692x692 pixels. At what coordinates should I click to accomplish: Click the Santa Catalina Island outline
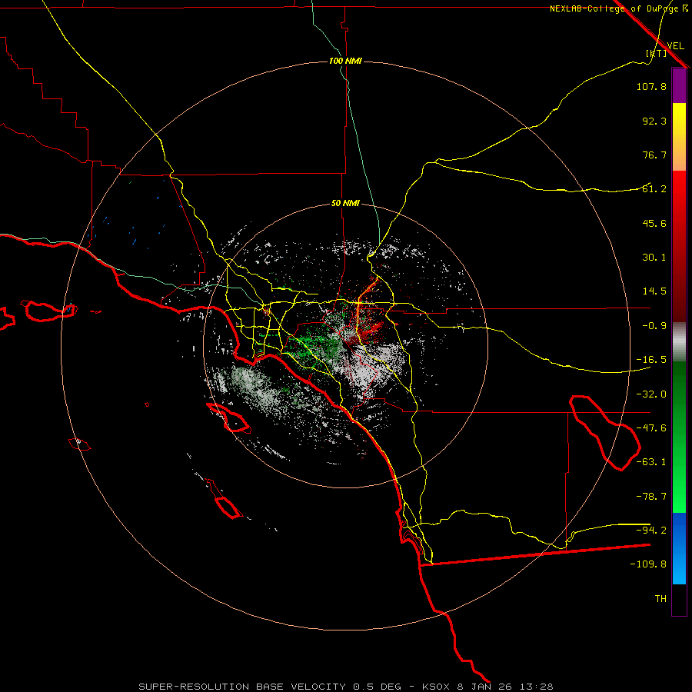pos(228,418)
